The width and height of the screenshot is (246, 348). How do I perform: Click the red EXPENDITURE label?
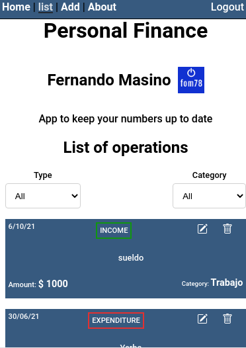pos(116,320)
